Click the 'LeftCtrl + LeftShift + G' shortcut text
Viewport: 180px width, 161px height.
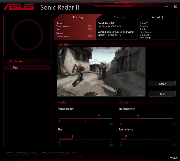[x=109, y=35]
